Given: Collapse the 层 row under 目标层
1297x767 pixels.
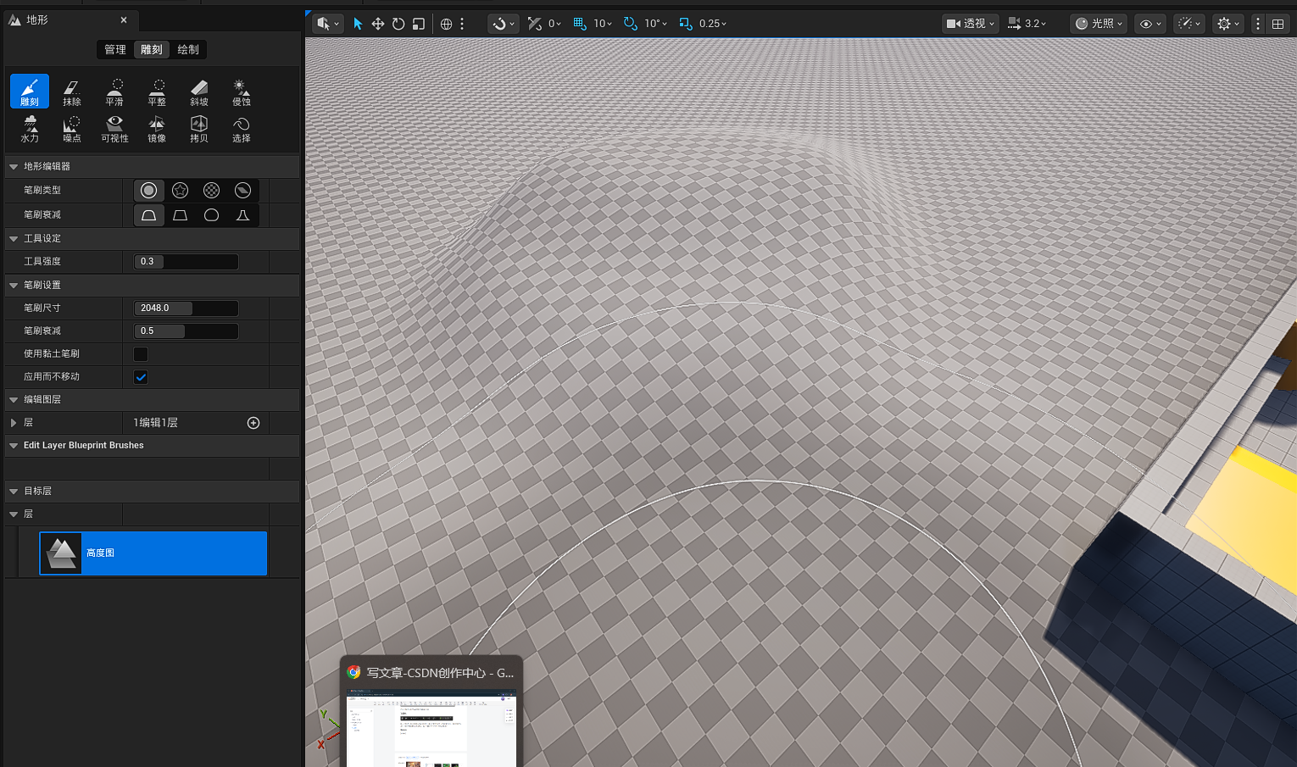Looking at the screenshot, I should tap(14, 514).
